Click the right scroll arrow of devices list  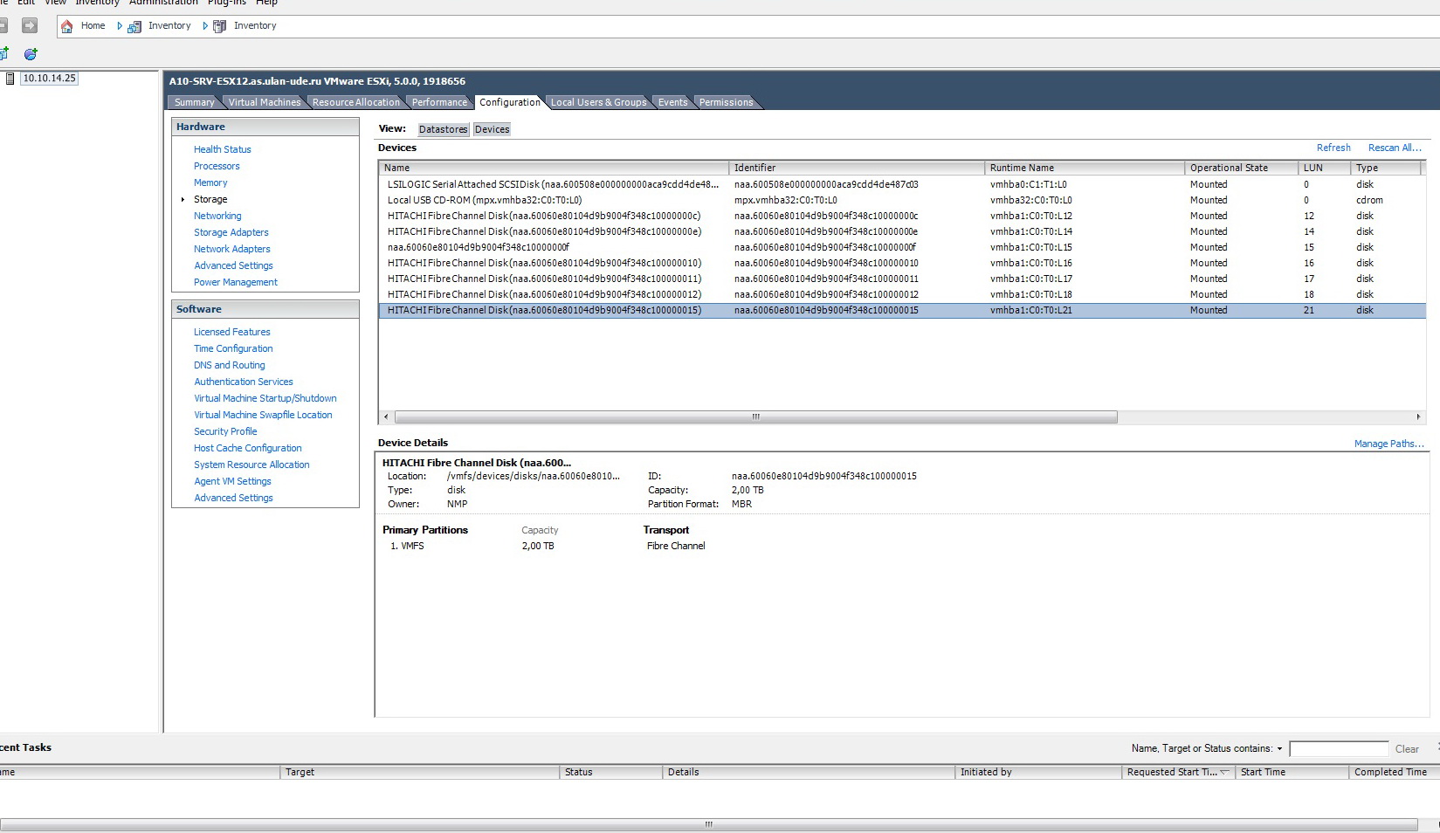click(1419, 417)
